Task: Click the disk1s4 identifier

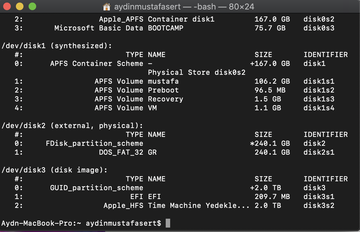Action: point(319,108)
